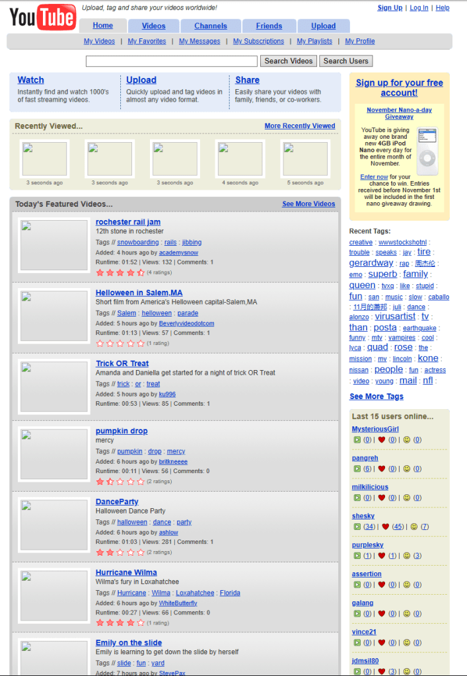Click MysteriousGirl's green videos icon
Screen dimensions: 467x676
(356, 439)
